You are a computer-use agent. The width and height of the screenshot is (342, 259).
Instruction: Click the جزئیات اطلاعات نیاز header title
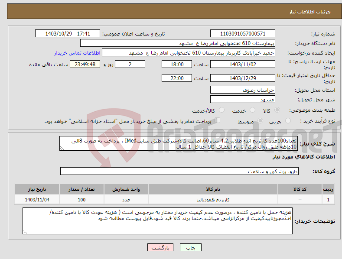(310, 12)
